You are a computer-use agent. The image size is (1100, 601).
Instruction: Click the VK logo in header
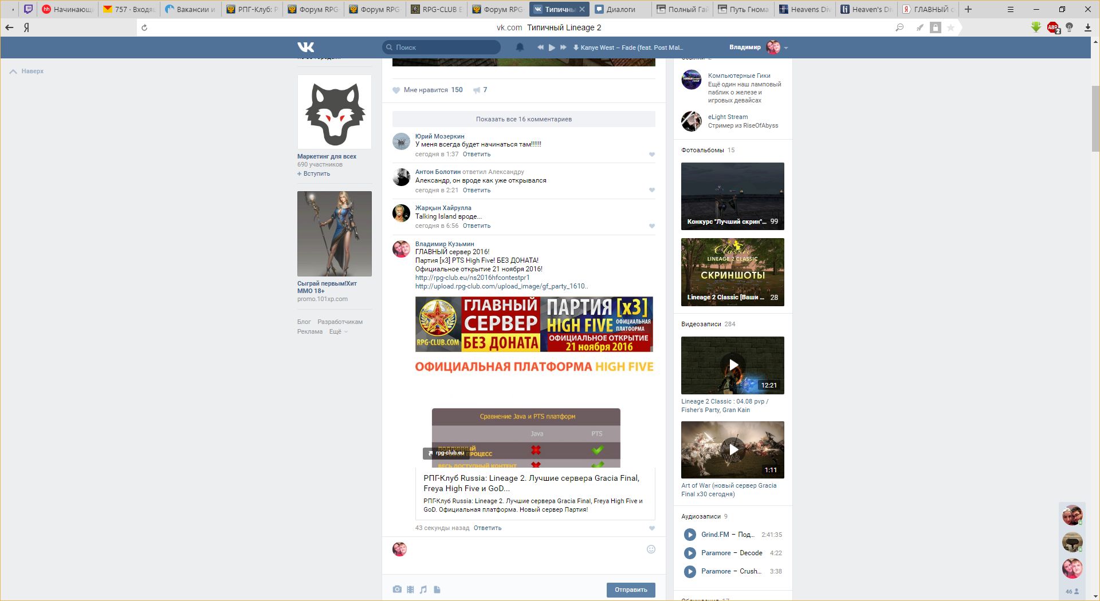(306, 48)
